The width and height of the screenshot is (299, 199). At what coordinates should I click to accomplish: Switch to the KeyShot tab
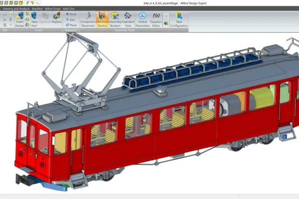tap(37, 9)
